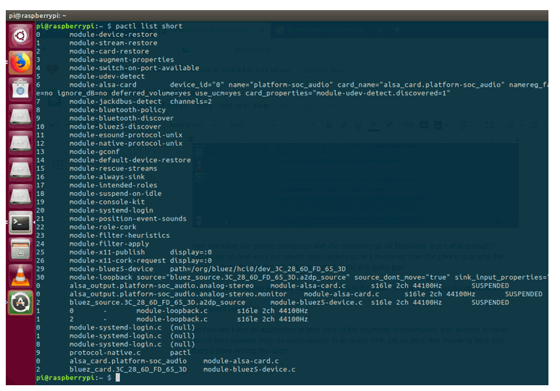Click 'Update Now' link in background browser

pyautogui.click(x=323, y=70)
